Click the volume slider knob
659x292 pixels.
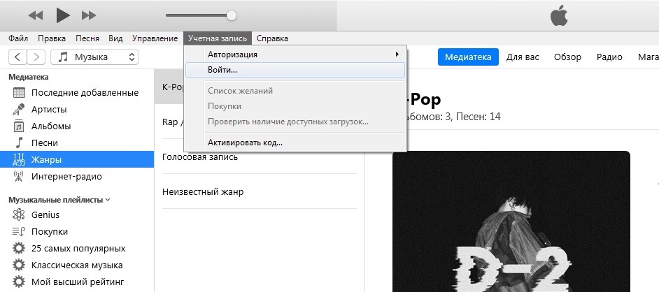(x=231, y=15)
